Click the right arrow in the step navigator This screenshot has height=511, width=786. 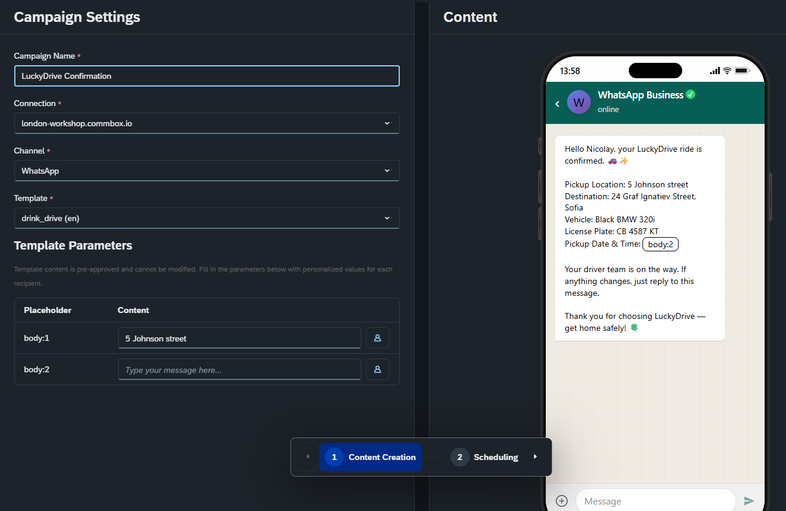[535, 457]
